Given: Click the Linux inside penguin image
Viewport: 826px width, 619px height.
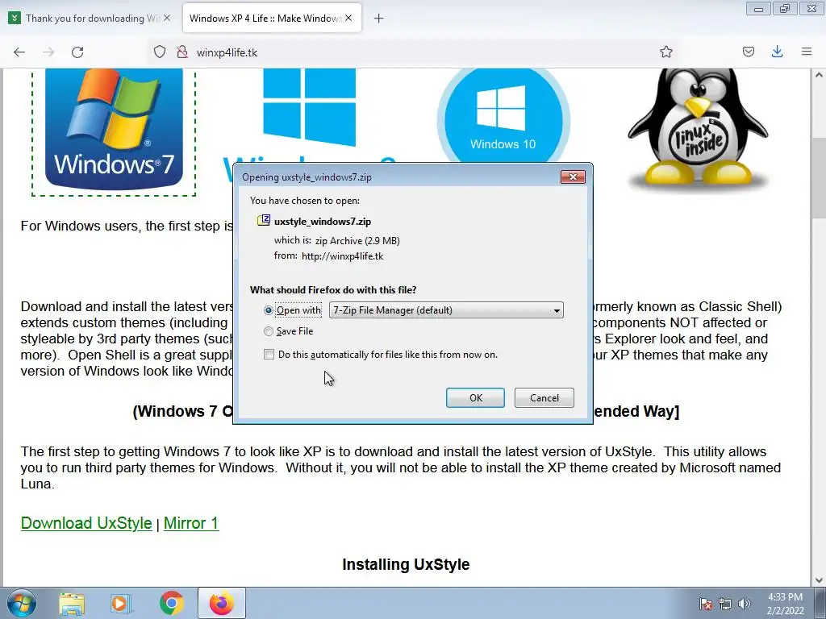Looking at the screenshot, I should point(698,129).
